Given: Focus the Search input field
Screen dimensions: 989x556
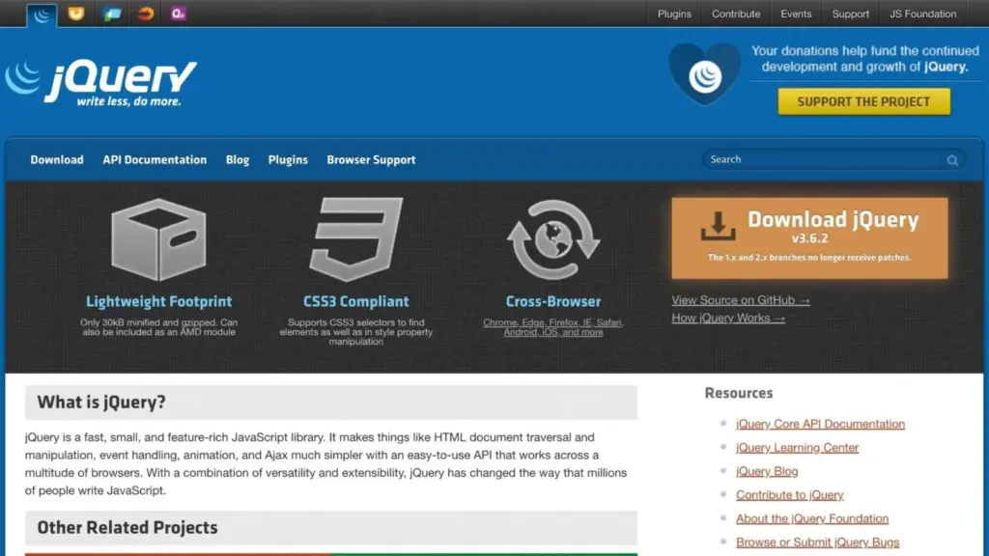Looking at the screenshot, I should pyautogui.click(x=834, y=159).
